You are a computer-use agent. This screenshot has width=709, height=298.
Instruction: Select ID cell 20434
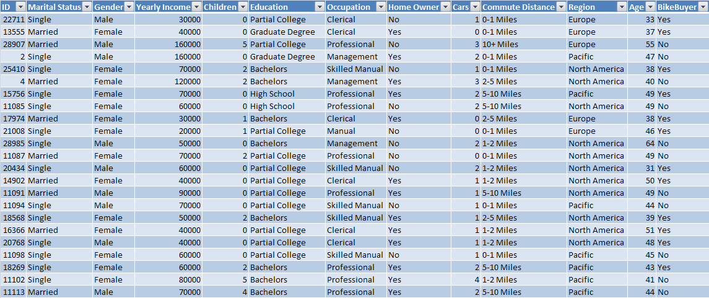[13, 169]
